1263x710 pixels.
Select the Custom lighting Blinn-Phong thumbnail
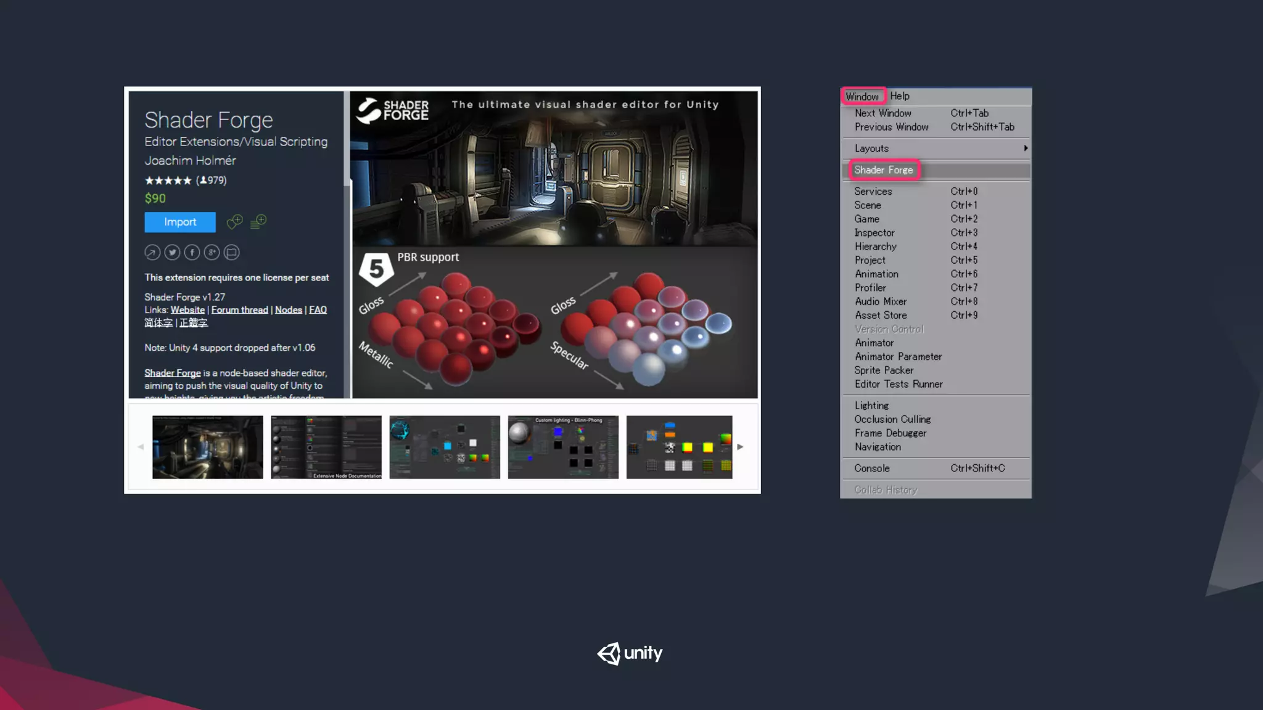(563, 447)
